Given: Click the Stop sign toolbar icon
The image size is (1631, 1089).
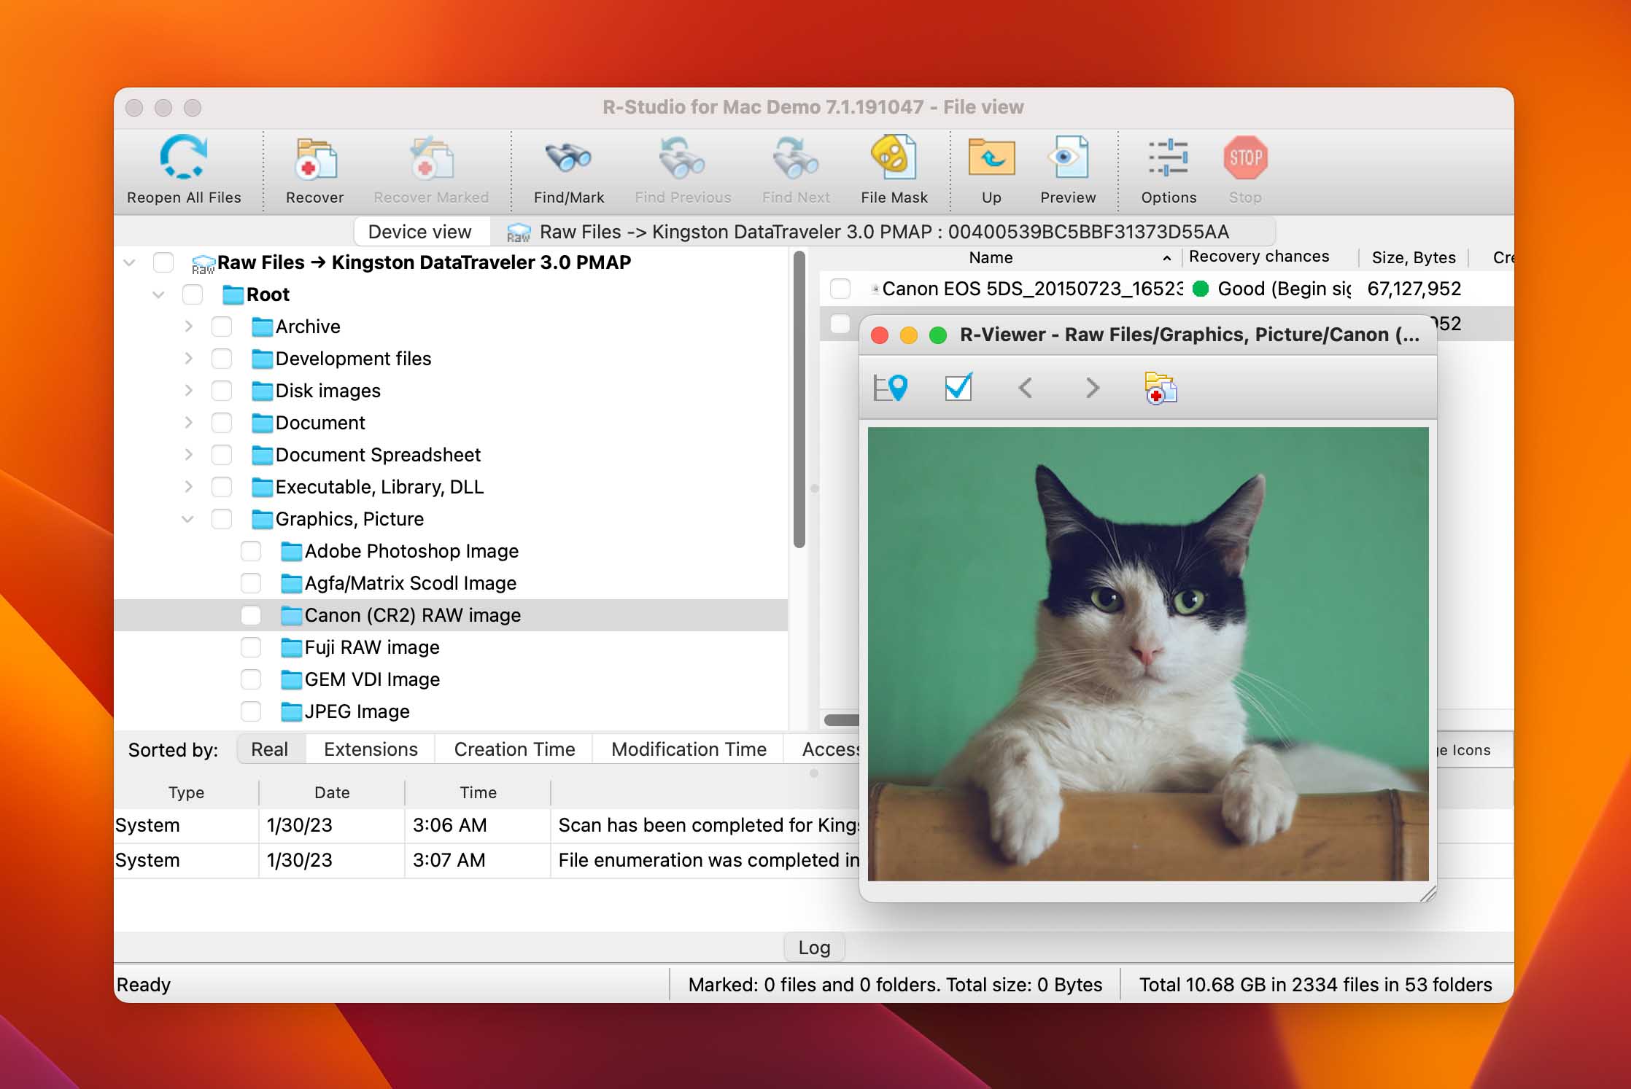Looking at the screenshot, I should 1245,157.
